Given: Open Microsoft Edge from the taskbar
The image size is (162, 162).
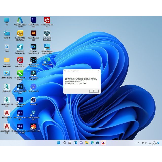Looking at the screenshot, I should pos(92,143).
